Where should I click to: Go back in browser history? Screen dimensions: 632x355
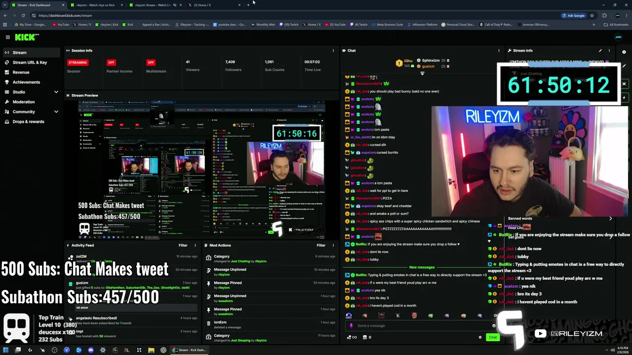tap(5, 15)
